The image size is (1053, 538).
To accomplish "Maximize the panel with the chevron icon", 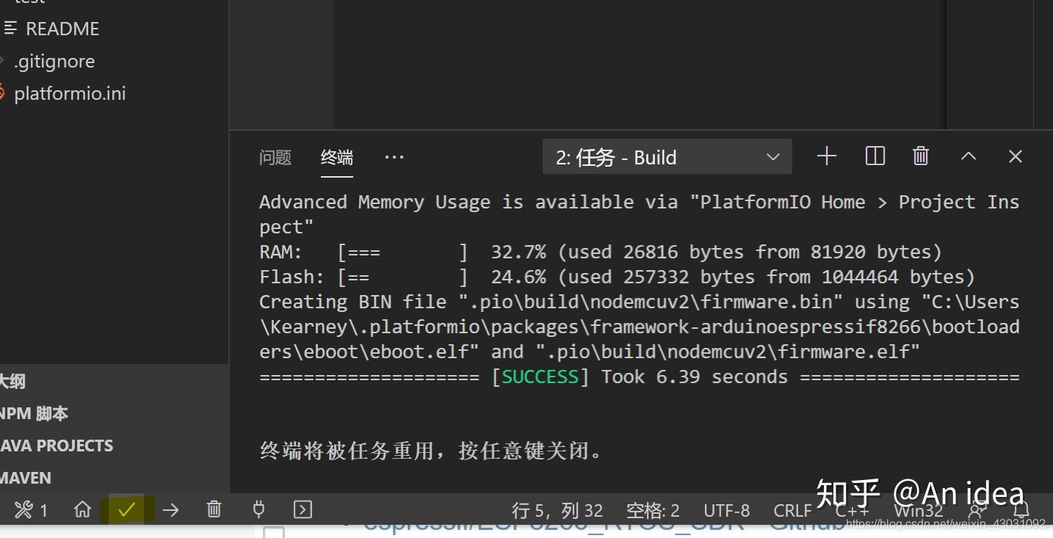I will (x=968, y=156).
